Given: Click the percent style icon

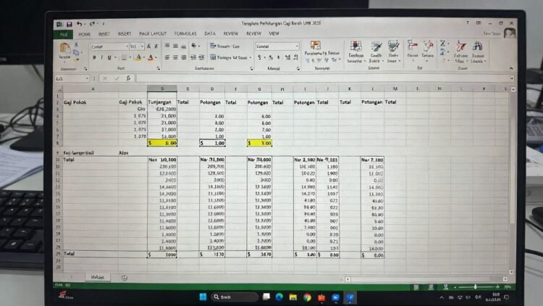Looking at the screenshot, I should tap(271, 57).
